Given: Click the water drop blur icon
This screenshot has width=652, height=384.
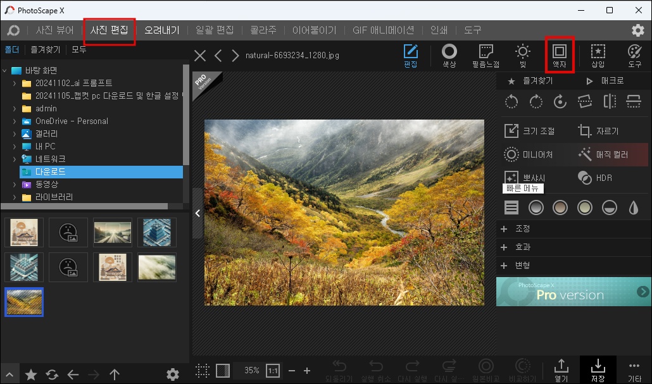Looking at the screenshot, I should click(633, 207).
